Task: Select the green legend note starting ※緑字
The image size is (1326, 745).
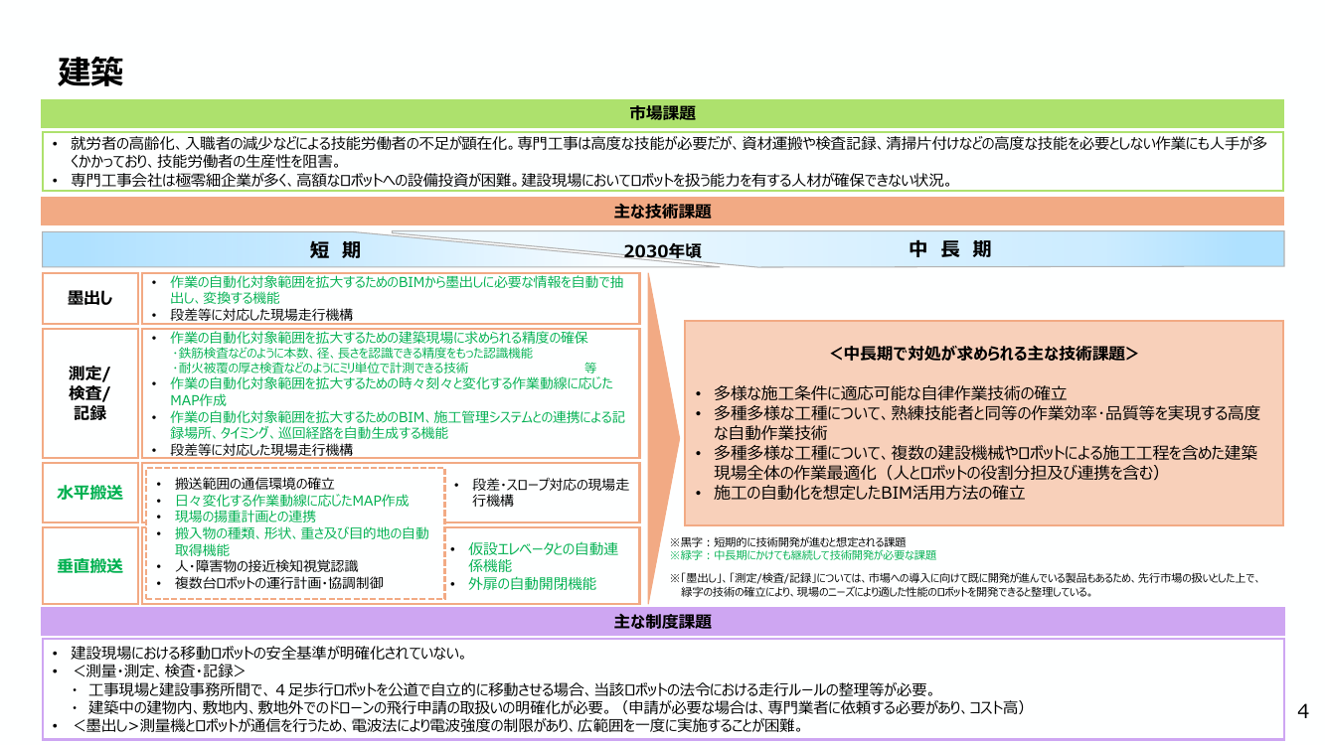Action: tap(803, 554)
